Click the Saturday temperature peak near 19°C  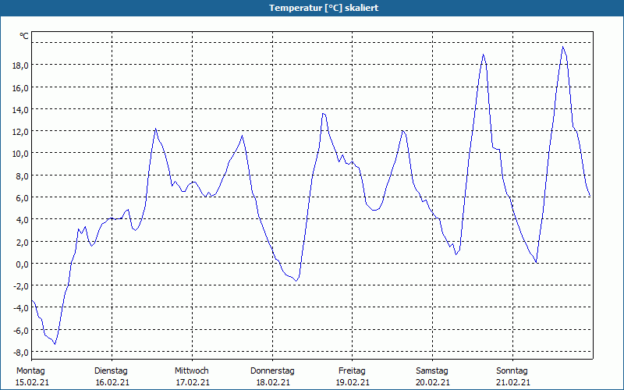pos(483,55)
